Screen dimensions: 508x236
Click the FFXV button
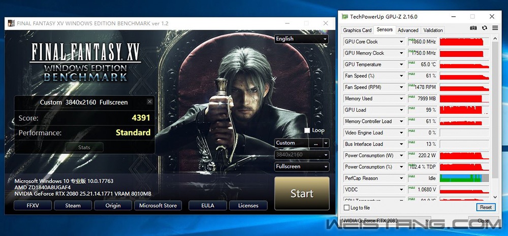coord(33,205)
